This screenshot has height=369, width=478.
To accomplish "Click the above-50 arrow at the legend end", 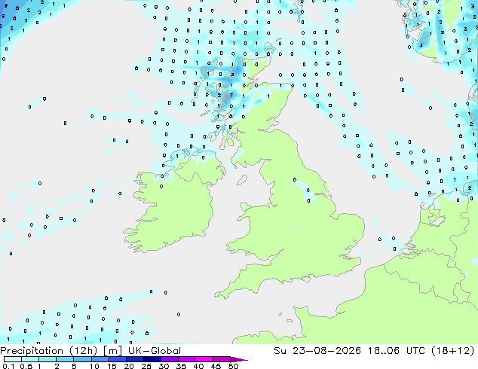I will tap(239, 359).
